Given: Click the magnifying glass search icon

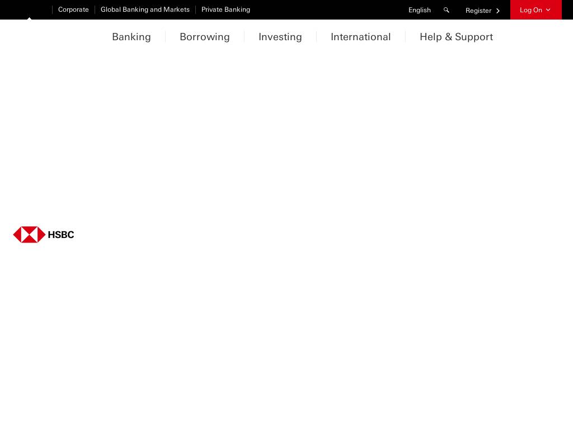Looking at the screenshot, I should click(446, 10).
